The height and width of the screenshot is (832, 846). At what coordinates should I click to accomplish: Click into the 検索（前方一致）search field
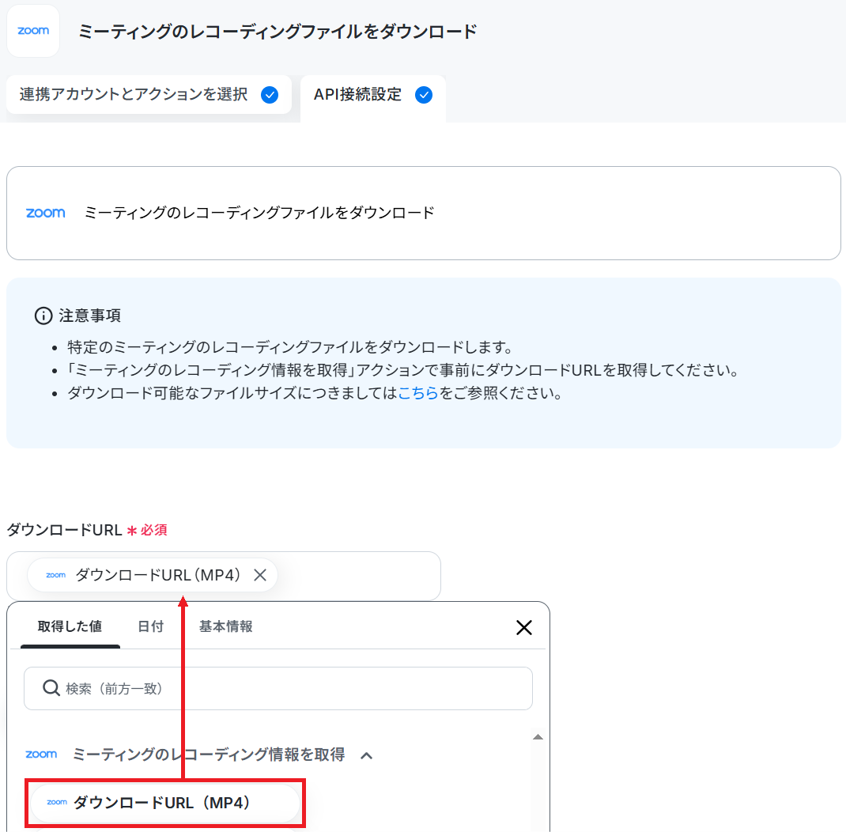(278, 689)
